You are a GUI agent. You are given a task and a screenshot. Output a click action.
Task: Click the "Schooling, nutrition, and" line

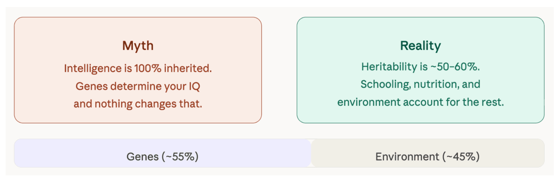pos(420,84)
